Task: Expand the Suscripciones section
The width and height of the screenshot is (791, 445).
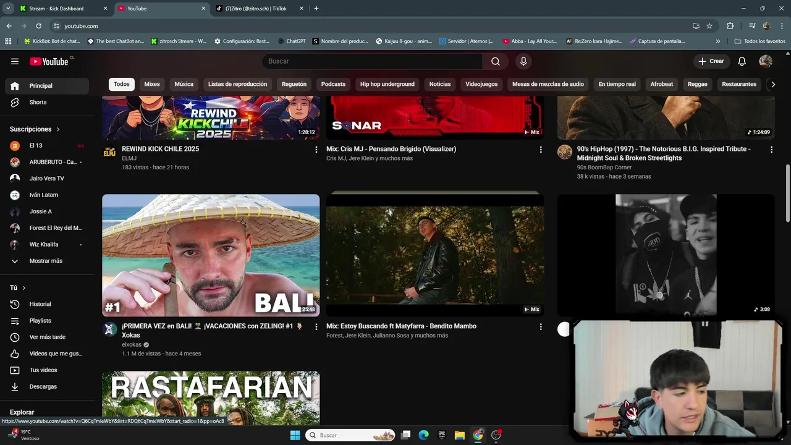Action: (35, 129)
